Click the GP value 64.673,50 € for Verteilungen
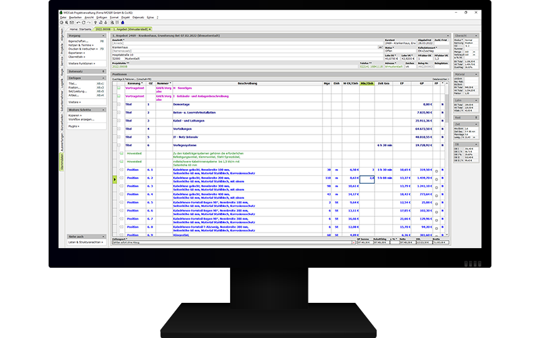 [x=424, y=128]
